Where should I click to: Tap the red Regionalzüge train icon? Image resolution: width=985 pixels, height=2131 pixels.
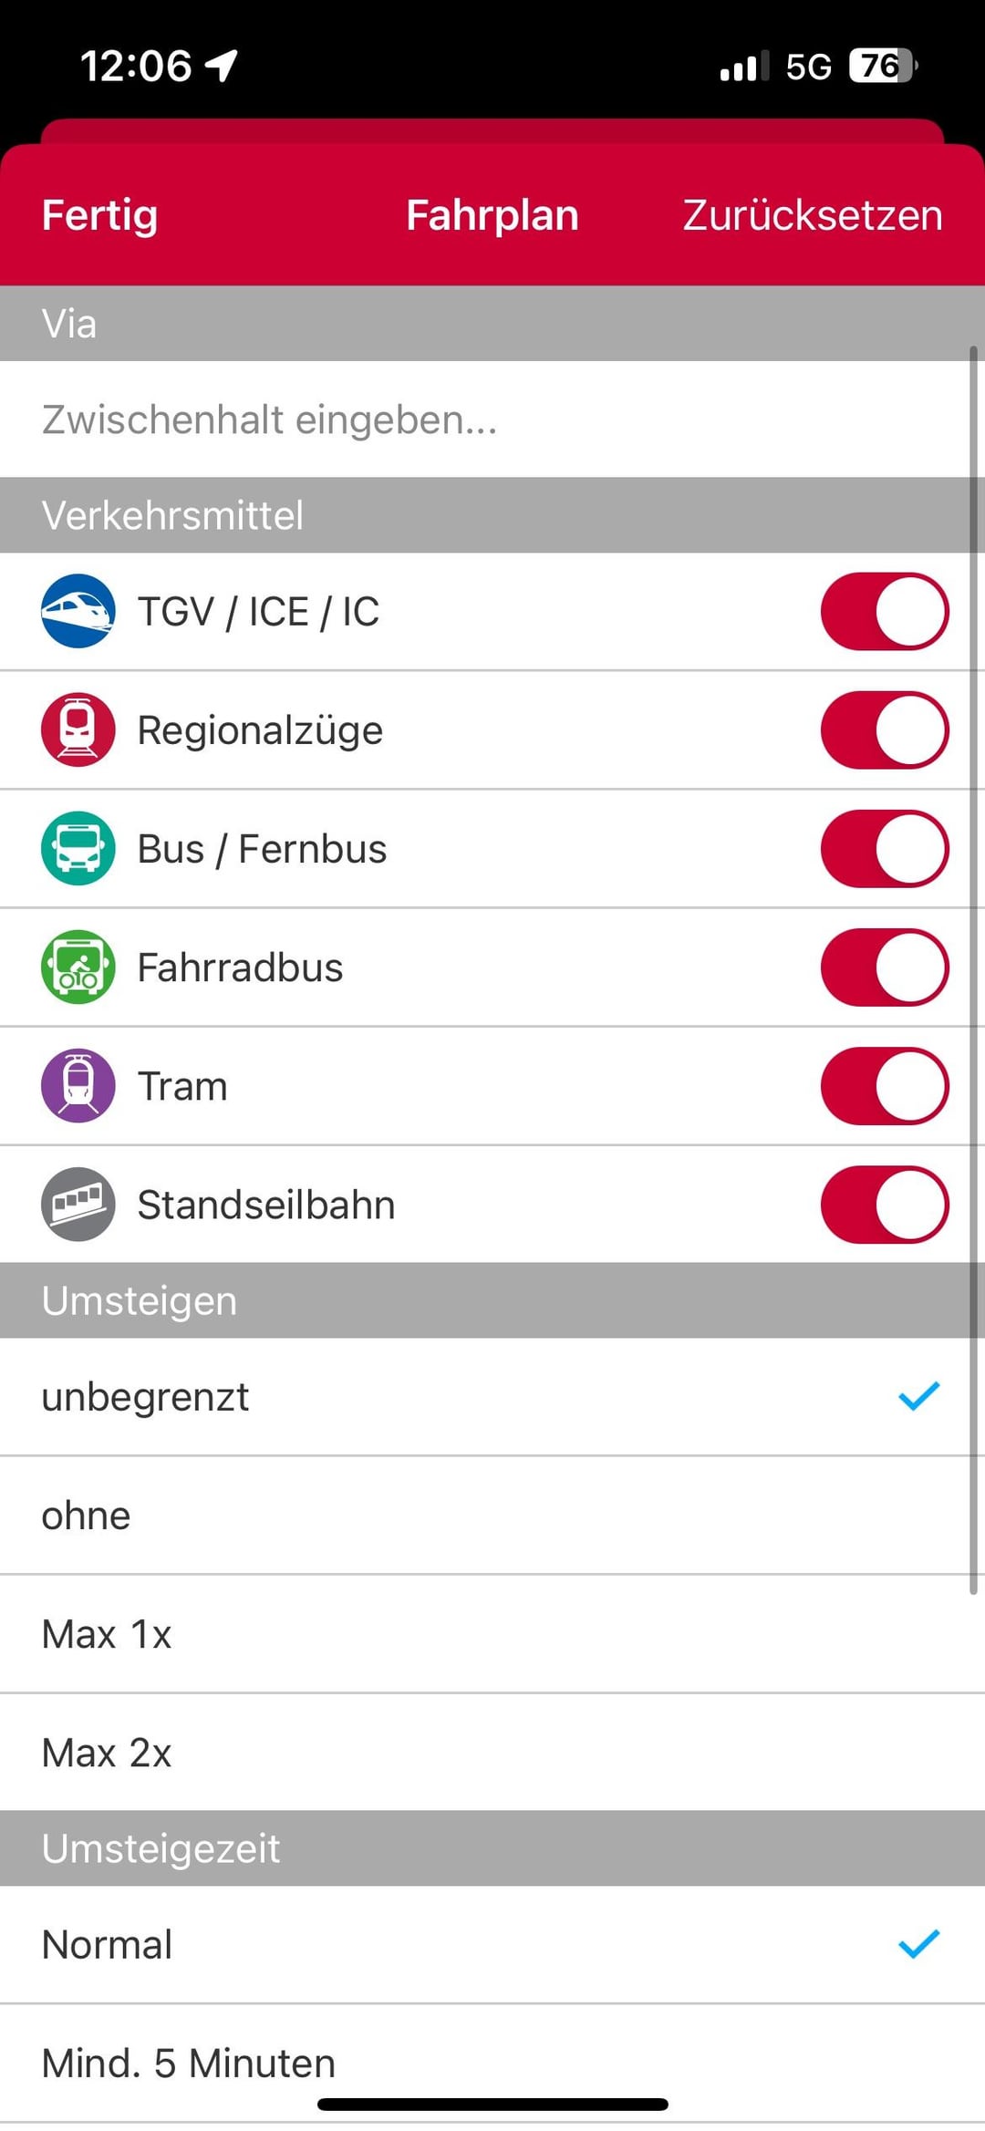[x=78, y=729]
